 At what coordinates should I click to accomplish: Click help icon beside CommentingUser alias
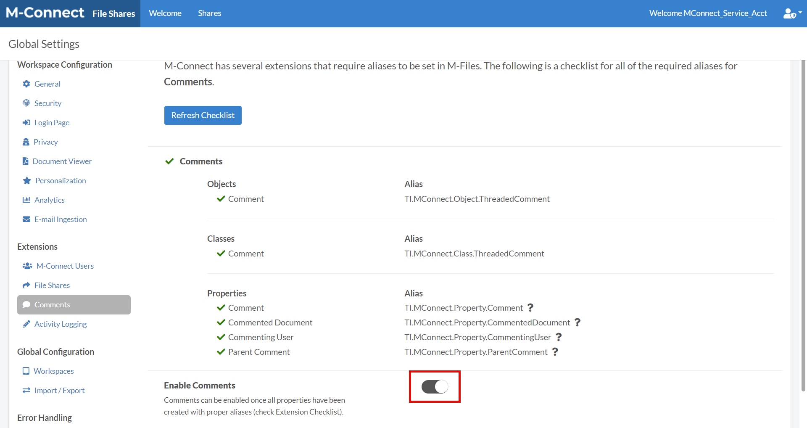(x=559, y=337)
